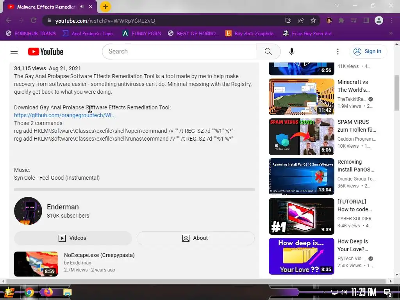This screenshot has width=400, height=300.
Task: Open the system tray network icon
Action: [334, 292]
